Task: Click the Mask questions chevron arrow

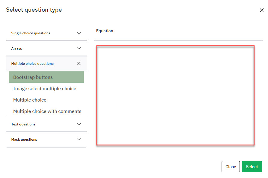Action: coord(79,139)
